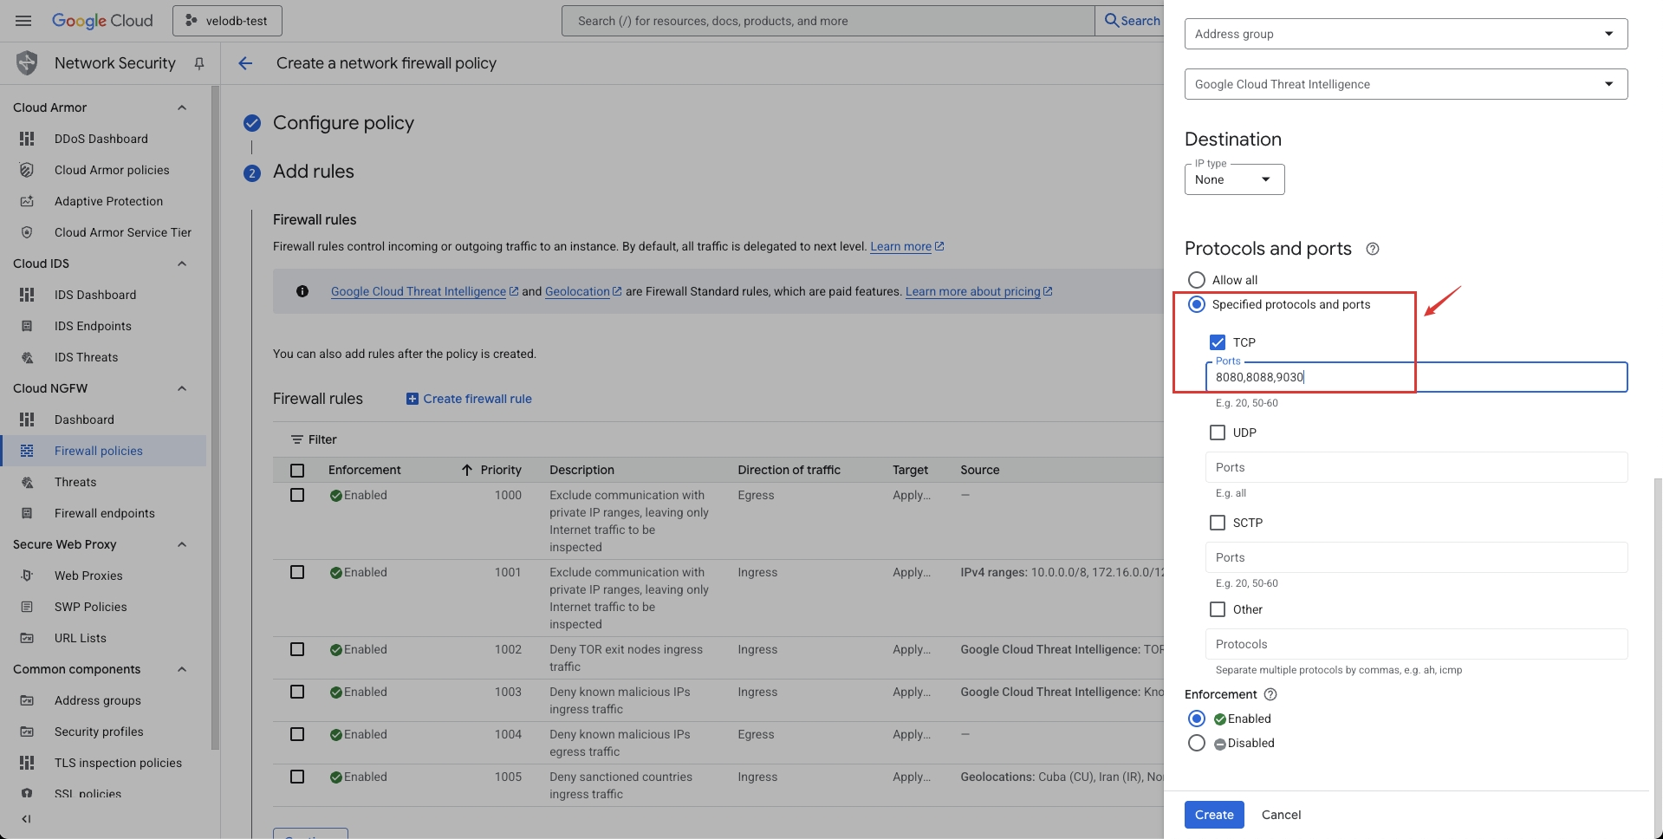Collapse the Cloud Armor section
This screenshot has height=839, width=1663.
point(182,107)
